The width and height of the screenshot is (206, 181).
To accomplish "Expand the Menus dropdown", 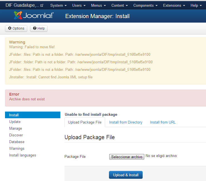I will pos(98,5).
